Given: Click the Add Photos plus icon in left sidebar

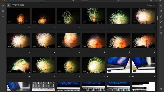Looking at the screenshot, I should pos(3,6).
